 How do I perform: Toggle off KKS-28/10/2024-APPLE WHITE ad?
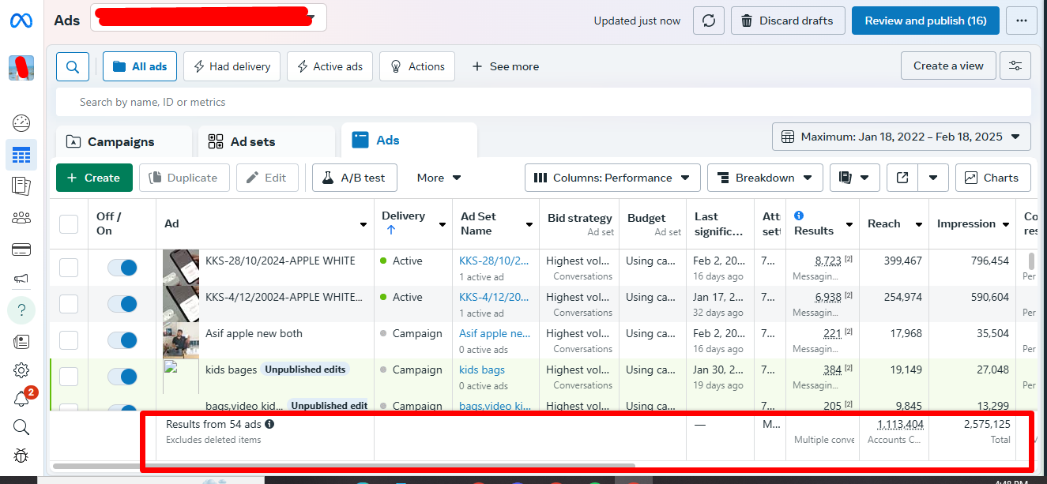(122, 268)
